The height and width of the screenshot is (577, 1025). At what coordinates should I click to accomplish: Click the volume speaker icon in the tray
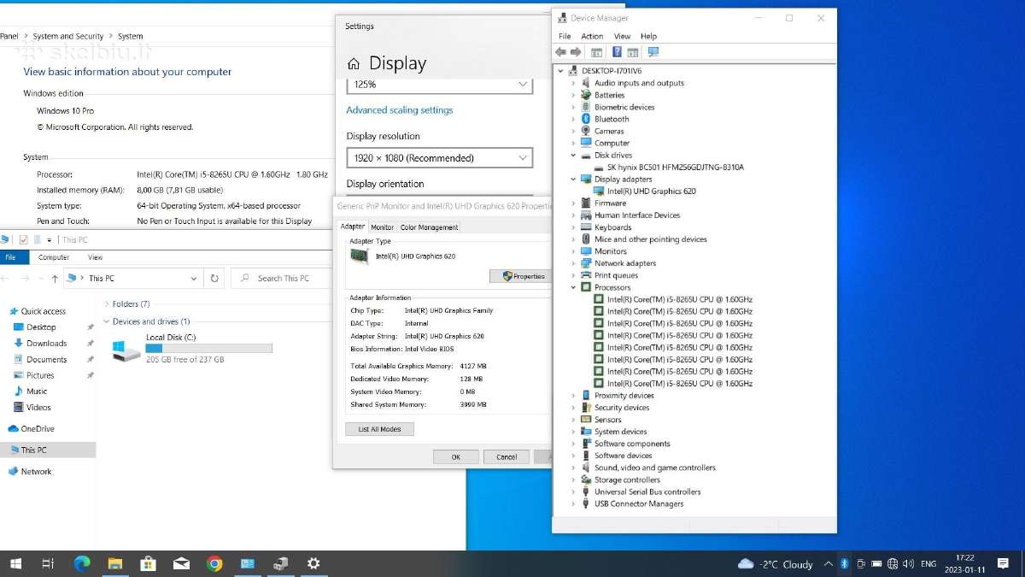click(908, 564)
